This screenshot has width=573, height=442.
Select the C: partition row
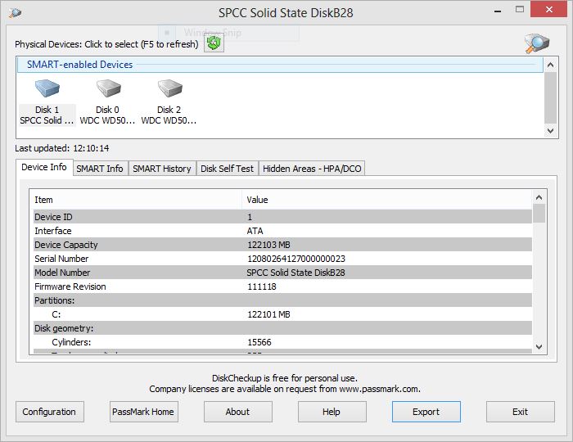282,313
